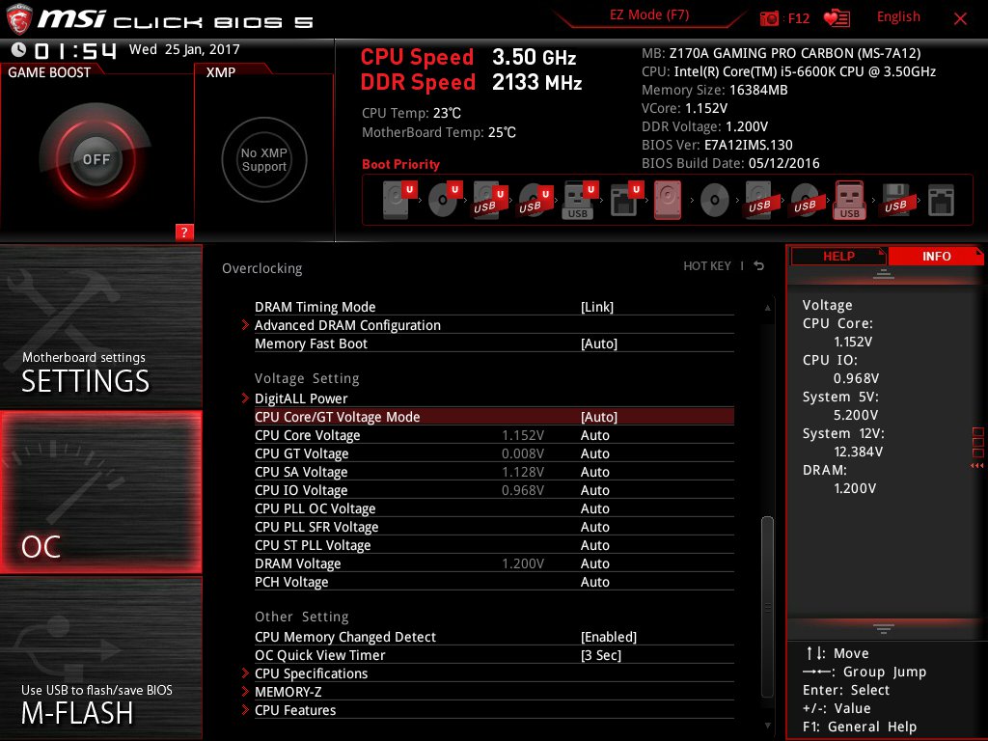Click the 'Boot Priority' heading

click(400, 164)
